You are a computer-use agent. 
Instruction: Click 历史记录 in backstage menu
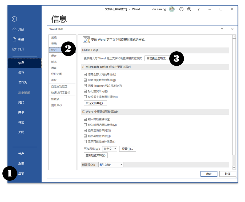25,92
